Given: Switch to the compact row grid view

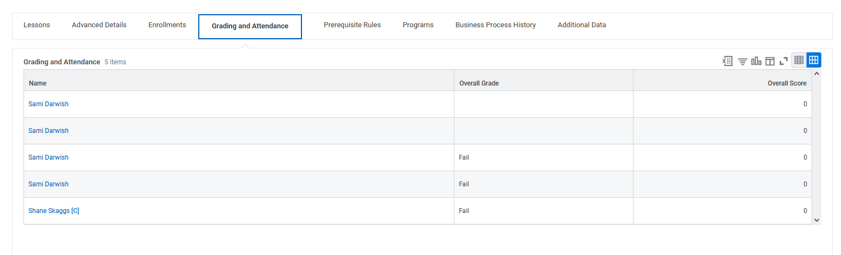Looking at the screenshot, I should 799,60.
